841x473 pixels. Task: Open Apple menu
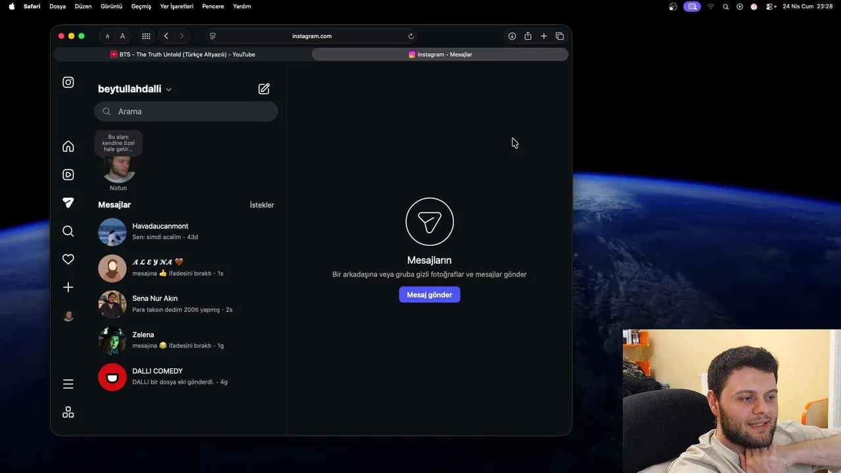pos(12,7)
